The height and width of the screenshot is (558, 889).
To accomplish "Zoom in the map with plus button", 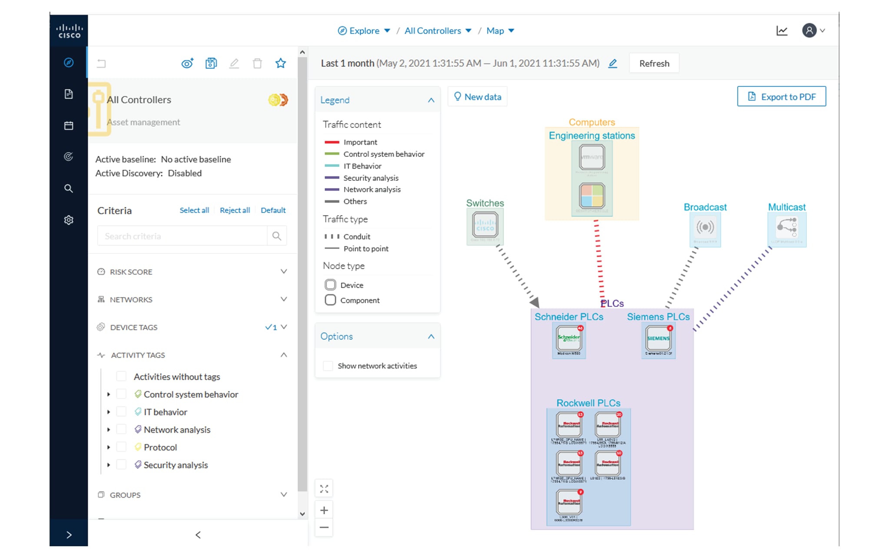I will point(324,510).
